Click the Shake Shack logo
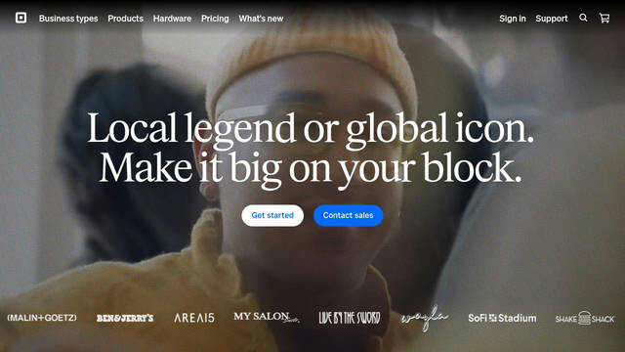The image size is (625, 352). pos(584,318)
